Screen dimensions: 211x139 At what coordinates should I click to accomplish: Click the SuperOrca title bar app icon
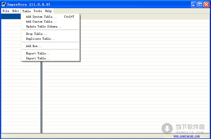(4, 5)
